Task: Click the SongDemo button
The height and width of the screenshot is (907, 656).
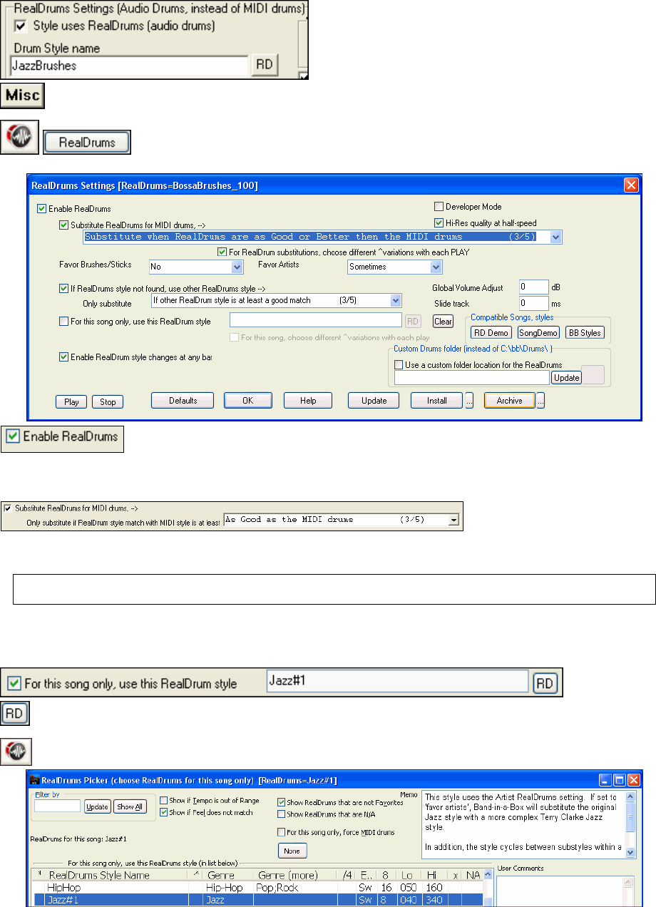Action: click(x=538, y=332)
